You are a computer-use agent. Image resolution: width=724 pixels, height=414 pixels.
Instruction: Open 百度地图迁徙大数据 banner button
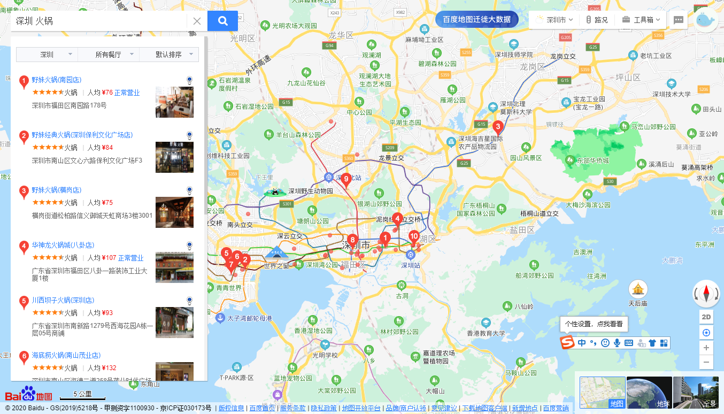coord(477,20)
